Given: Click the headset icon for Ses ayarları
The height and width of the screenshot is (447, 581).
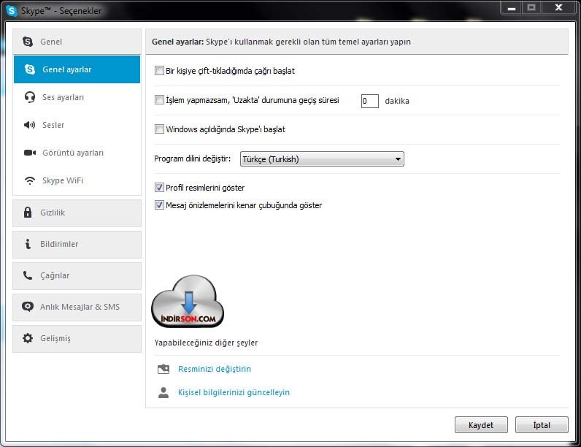Looking at the screenshot, I should [x=30, y=97].
